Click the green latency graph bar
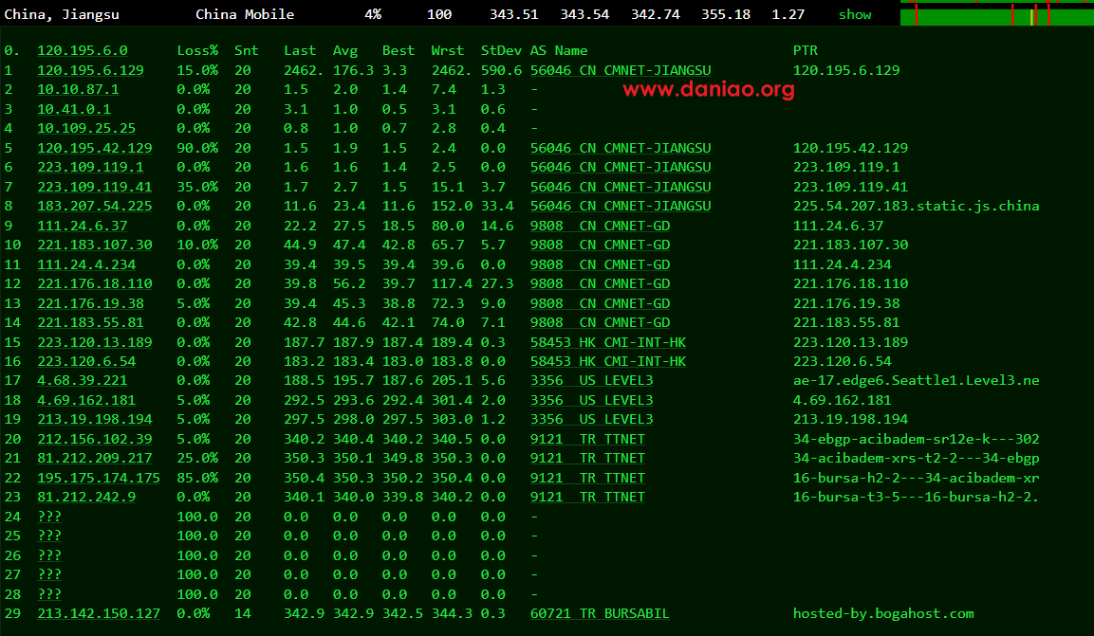Screen dimensions: 1094x636 (996, 15)
